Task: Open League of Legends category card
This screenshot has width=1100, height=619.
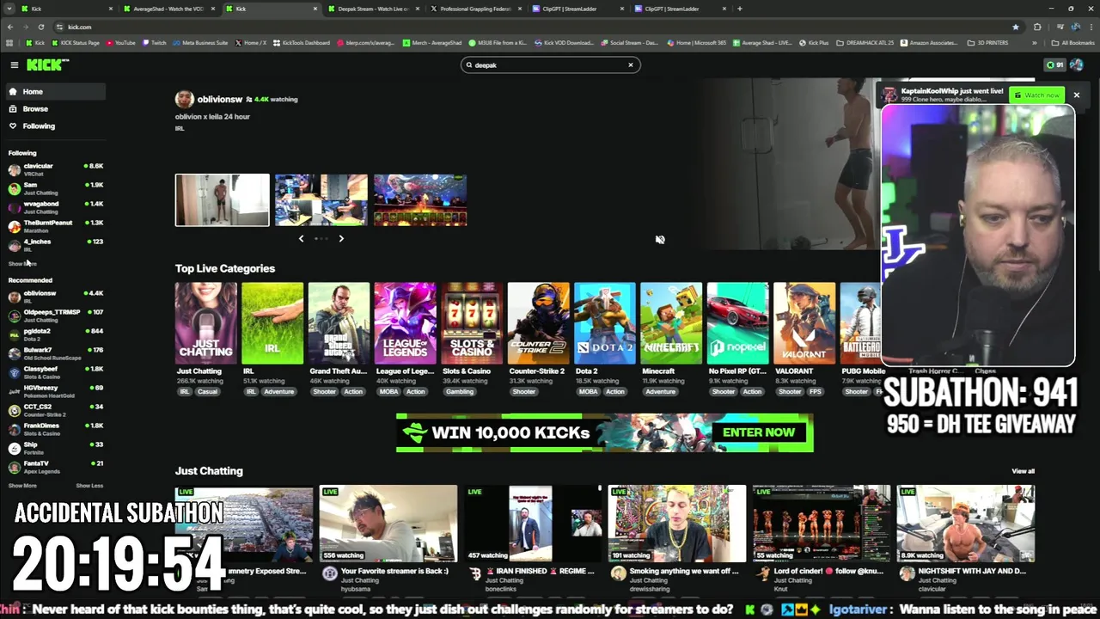Action: coord(405,323)
